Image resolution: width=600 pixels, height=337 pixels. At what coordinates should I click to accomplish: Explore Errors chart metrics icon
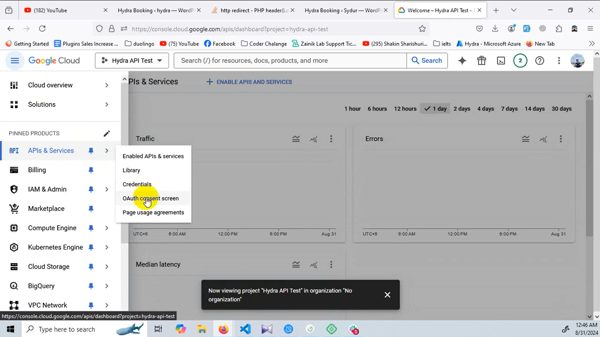543,139
